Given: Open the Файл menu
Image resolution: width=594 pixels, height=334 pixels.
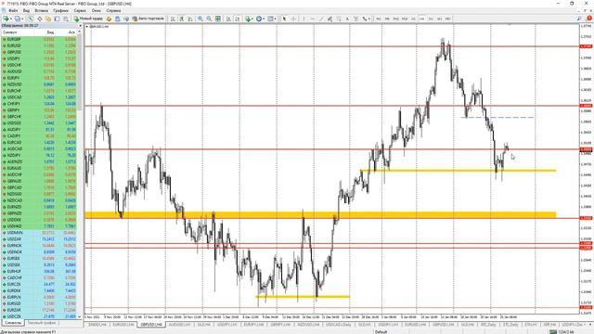Looking at the screenshot, I should 13,10.
